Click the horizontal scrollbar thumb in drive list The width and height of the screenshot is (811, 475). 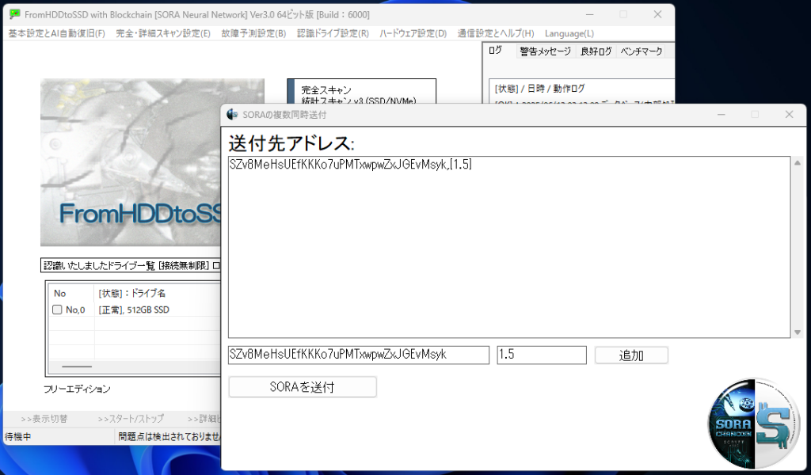click(77, 367)
